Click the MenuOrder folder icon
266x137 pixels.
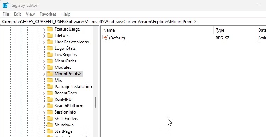50,61
